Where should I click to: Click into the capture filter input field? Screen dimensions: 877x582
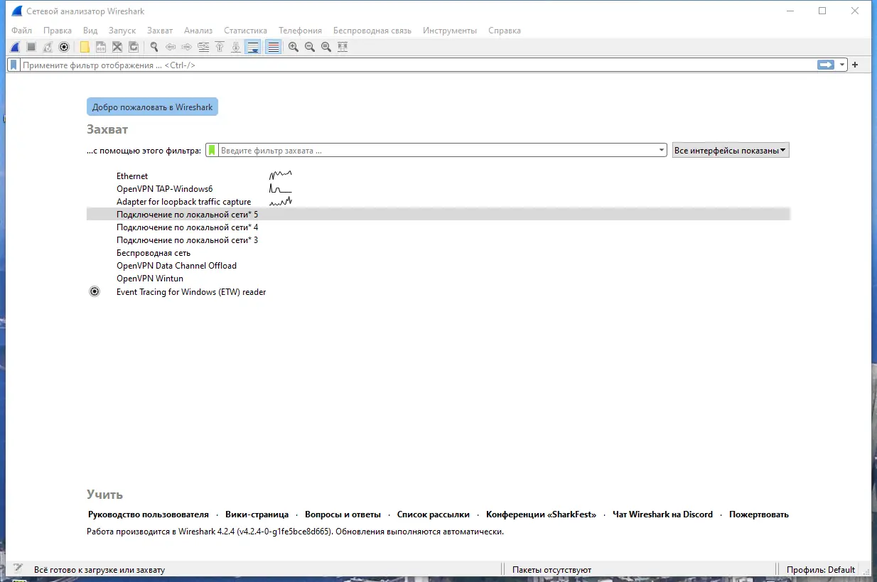(x=437, y=151)
